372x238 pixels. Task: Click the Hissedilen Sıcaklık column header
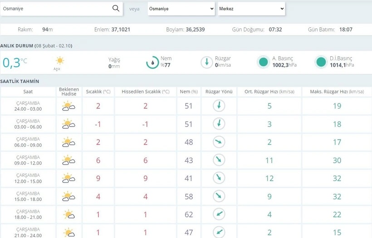point(145,92)
